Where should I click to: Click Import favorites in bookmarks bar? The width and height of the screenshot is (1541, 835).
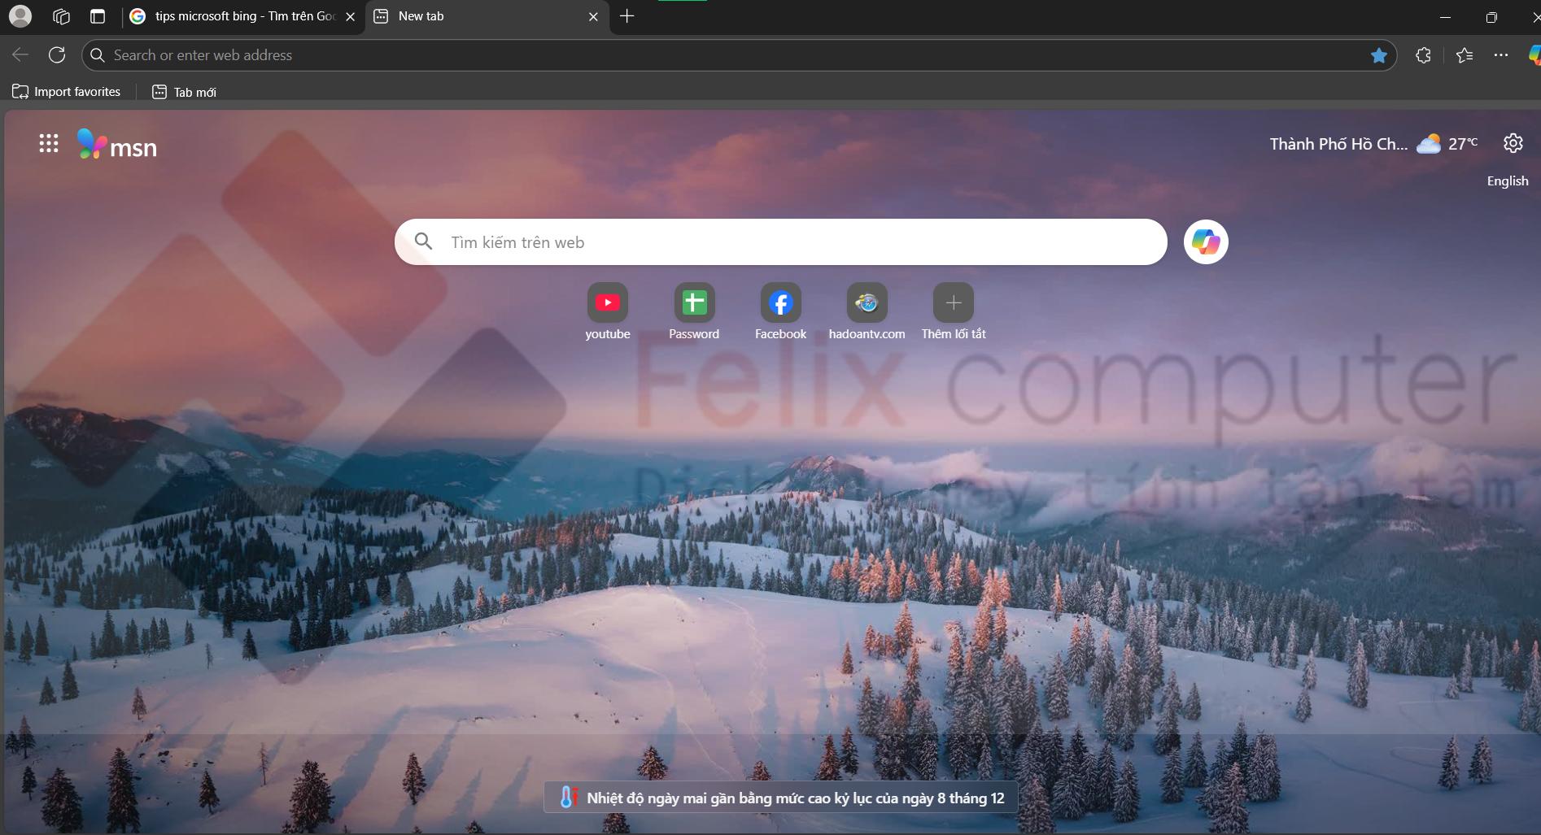coord(67,92)
